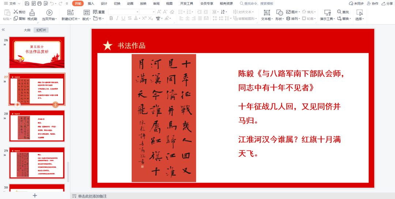Click the Save icon in quick access bar
This screenshot has width=395, height=199.
tap(27, 3)
